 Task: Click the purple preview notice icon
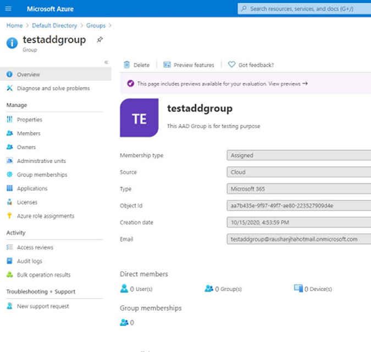pos(131,84)
